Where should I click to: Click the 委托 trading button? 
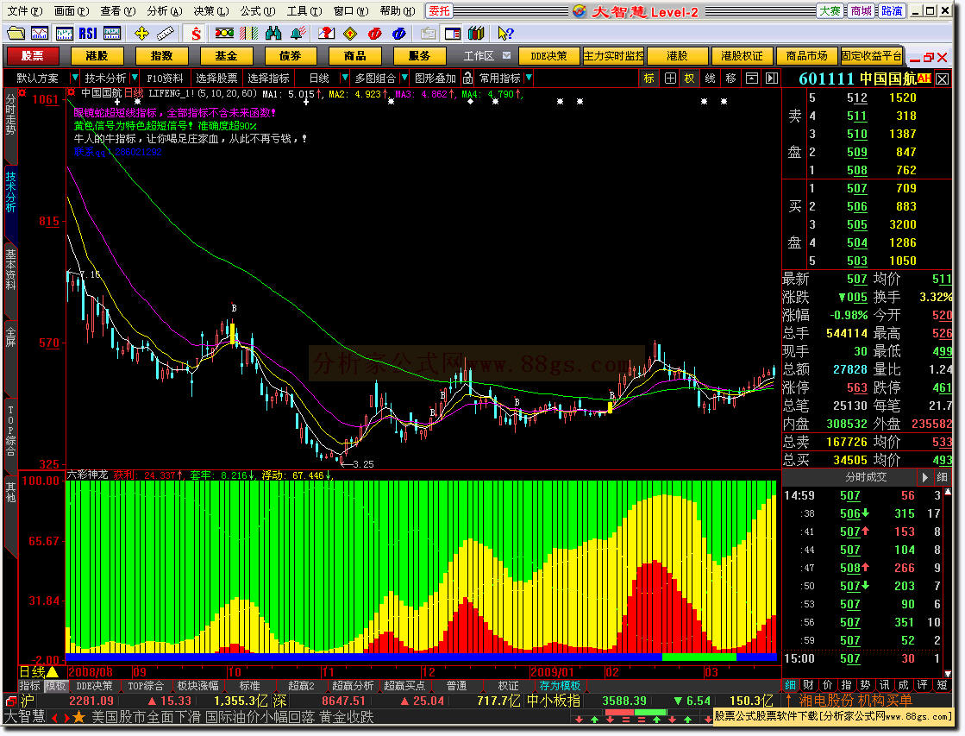(440, 10)
